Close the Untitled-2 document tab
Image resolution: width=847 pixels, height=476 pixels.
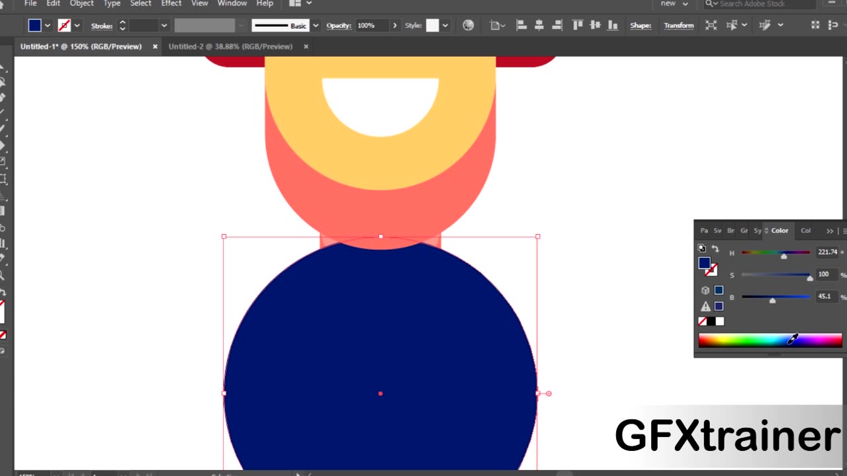306,46
